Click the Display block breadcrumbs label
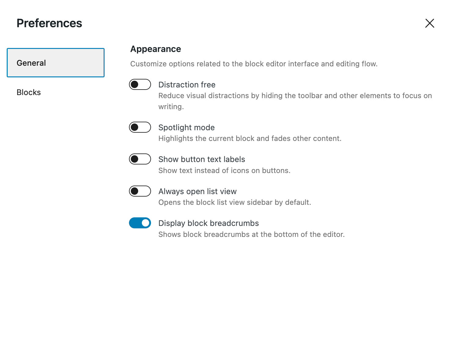Viewport: 453px width, 343px height. [208, 223]
